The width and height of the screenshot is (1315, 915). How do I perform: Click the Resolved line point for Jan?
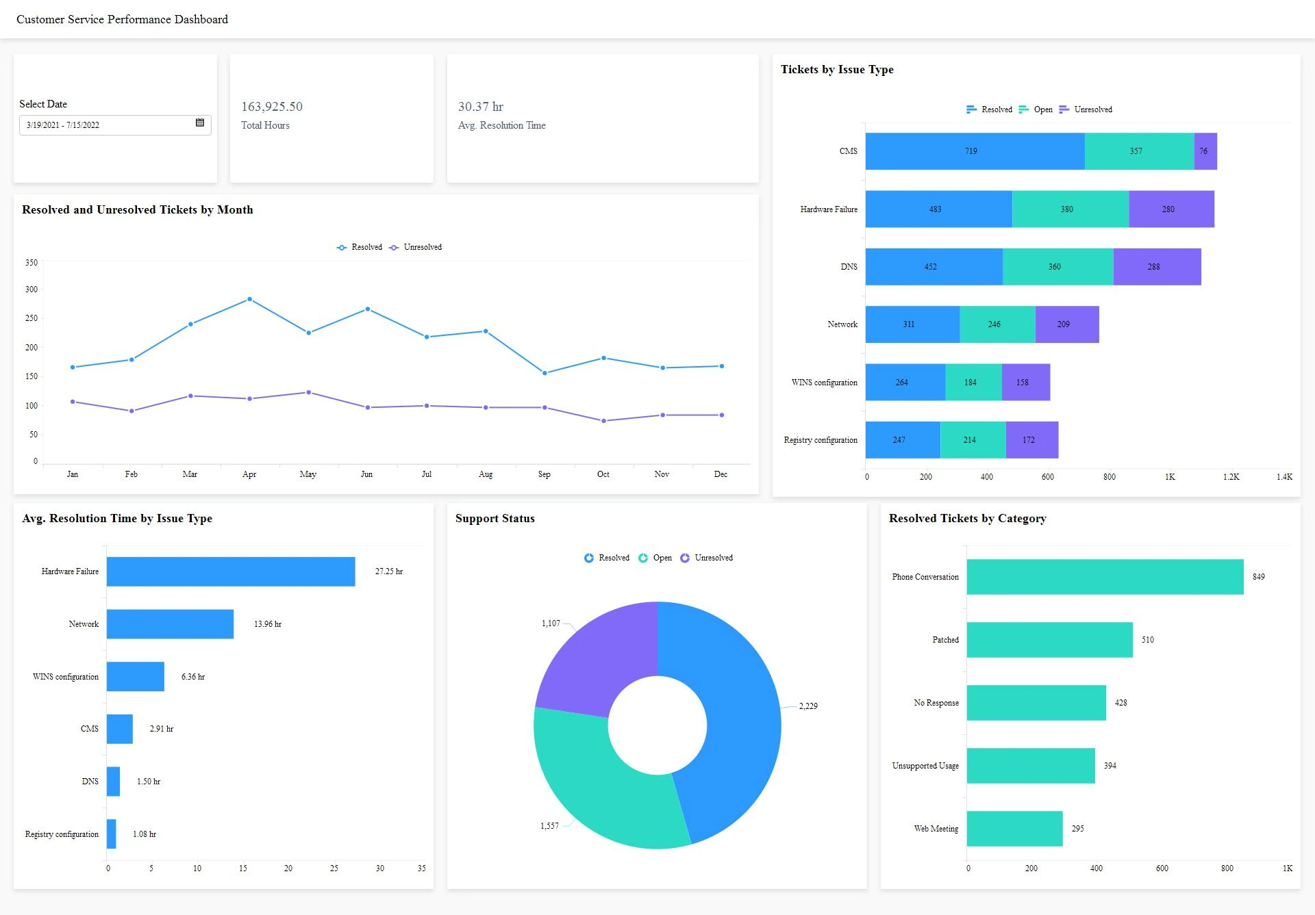click(73, 368)
